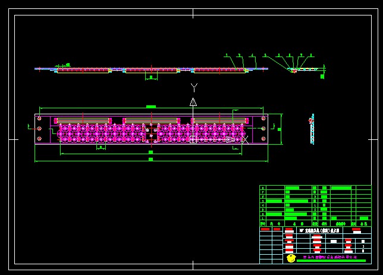
Task: Select the left mounting ear with red holes
Action: pos(40,129)
